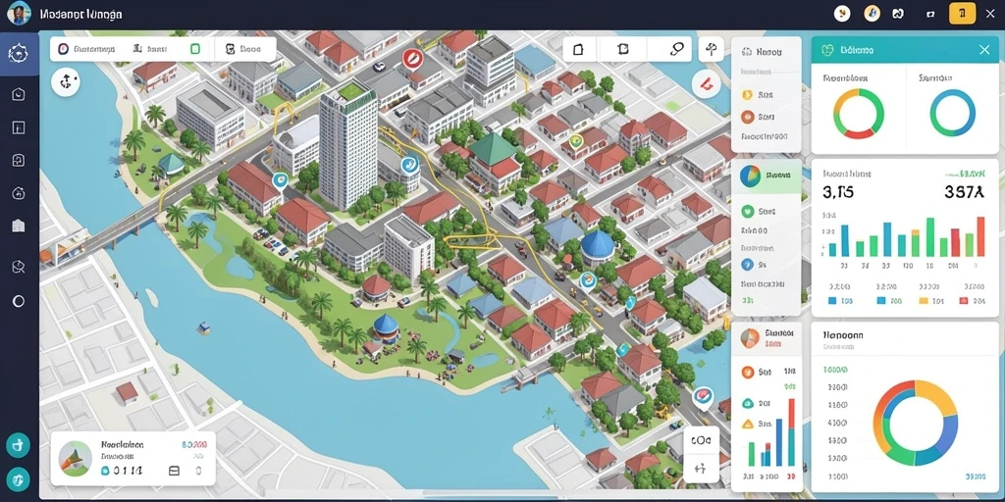Toggle the green check item in the middle legend panel
Viewport: 1005px width, 502px height.
[747, 211]
